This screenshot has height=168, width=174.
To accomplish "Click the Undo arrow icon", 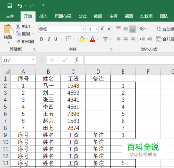I will tap(20, 6).
